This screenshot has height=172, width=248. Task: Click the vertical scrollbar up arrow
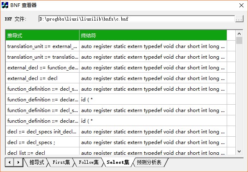click(239, 34)
